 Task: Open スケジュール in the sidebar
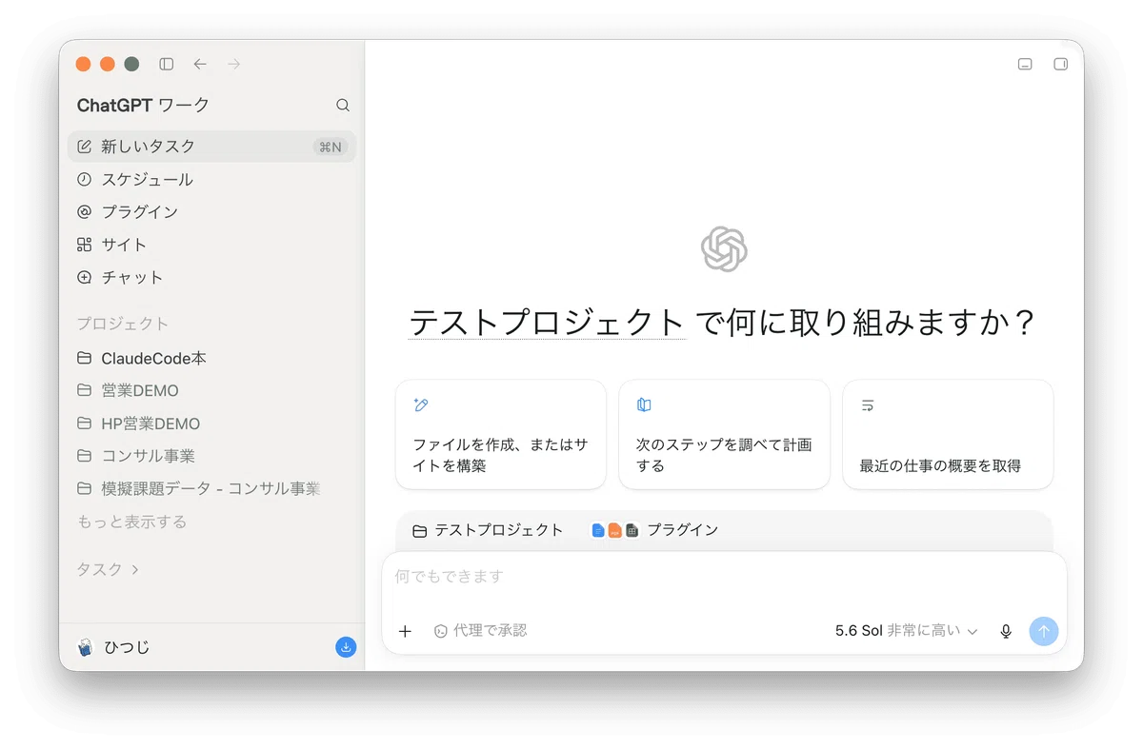[211, 179]
